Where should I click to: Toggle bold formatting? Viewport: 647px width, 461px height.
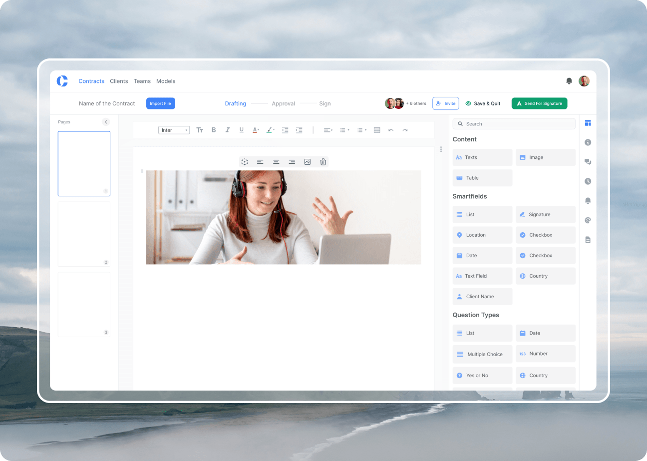(214, 130)
